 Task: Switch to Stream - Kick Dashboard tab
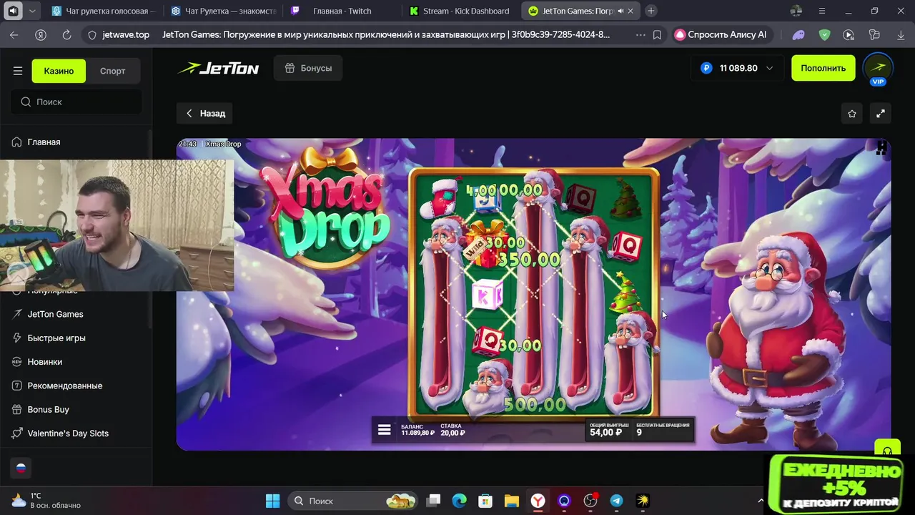point(461,11)
